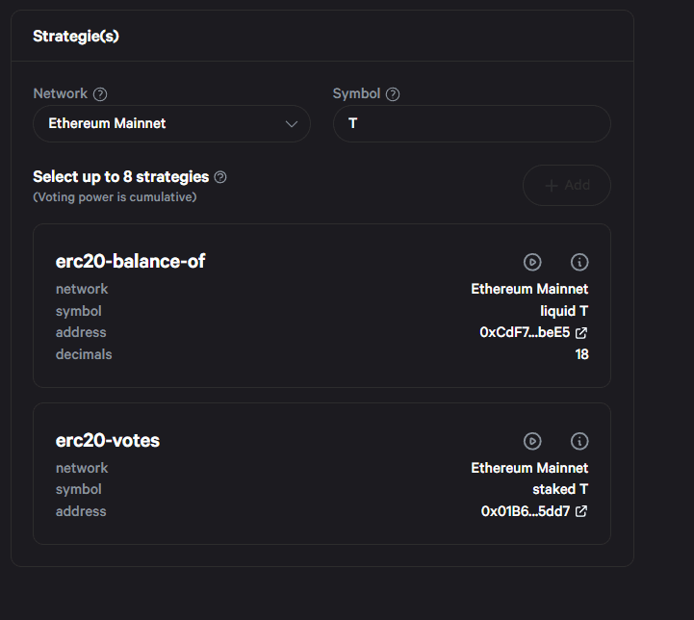Click the staked T symbol value
This screenshot has width=694, height=620.
pos(560,490)
